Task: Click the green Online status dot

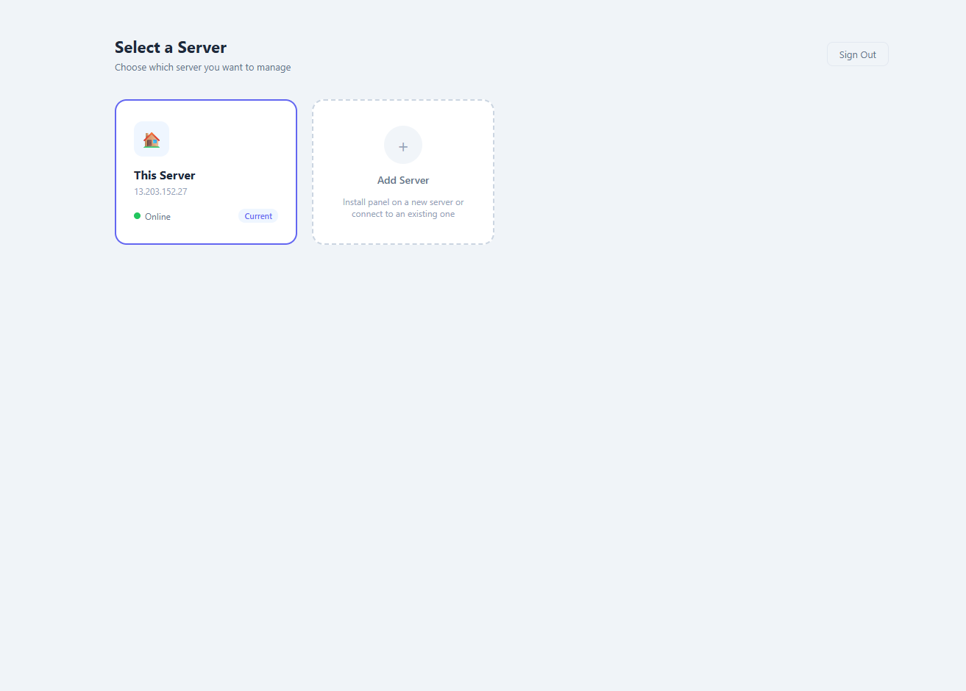Action: (x=138, y=216)
